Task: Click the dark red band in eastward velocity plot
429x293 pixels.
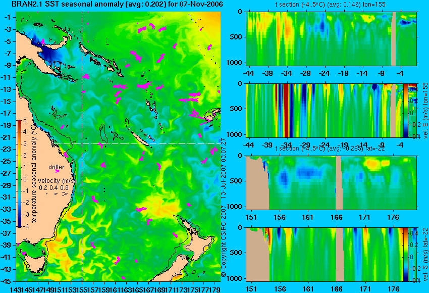Action: click(286, 110)
